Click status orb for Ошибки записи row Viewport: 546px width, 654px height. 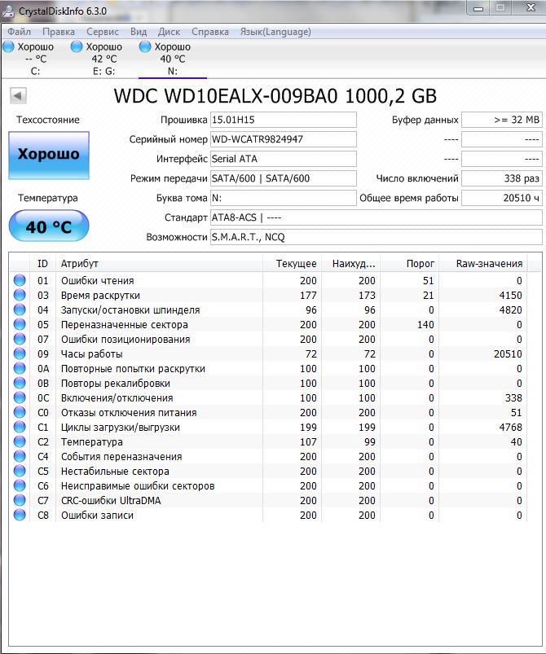(20, 515)
